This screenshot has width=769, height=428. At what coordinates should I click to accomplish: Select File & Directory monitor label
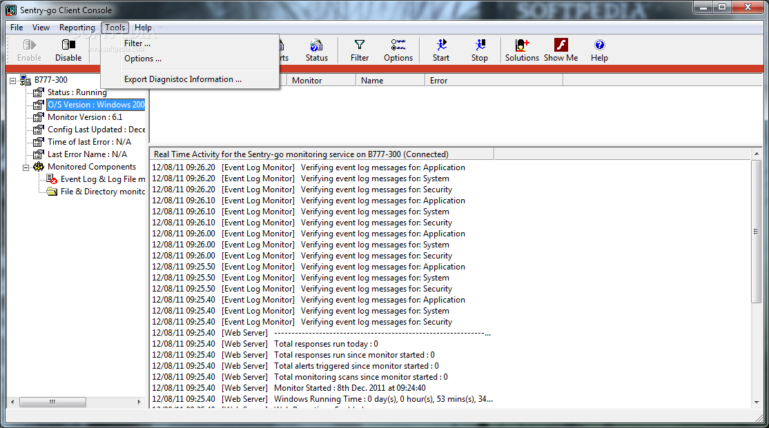(103, 192)
